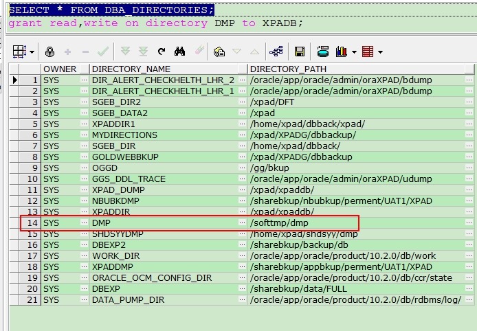Image resolution: width=477 pixels, height=331 pixels.
Task: Fetch next page double-arrow icon
Action: coord(125,52)
